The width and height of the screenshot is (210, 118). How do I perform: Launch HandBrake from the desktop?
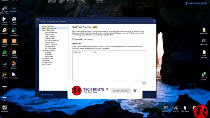tap(5, 75)
